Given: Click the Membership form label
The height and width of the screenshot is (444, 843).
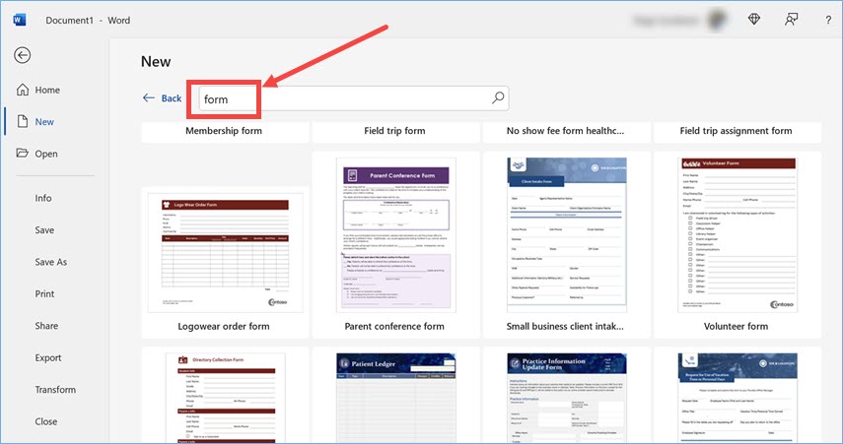Looking at the screenshot, I should coord(224,130).
